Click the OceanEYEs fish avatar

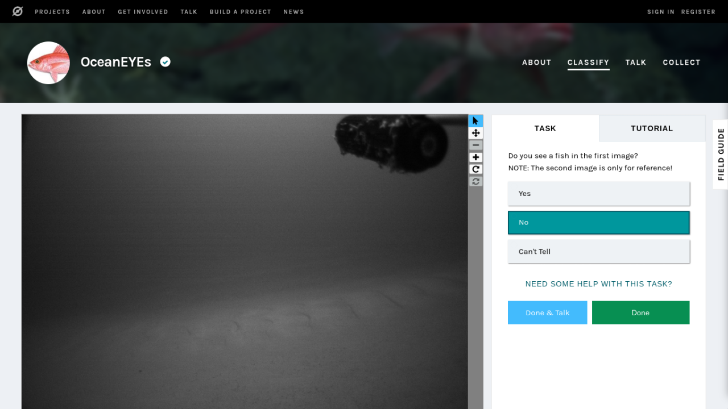pyautogui.click(x=48, y=62)
